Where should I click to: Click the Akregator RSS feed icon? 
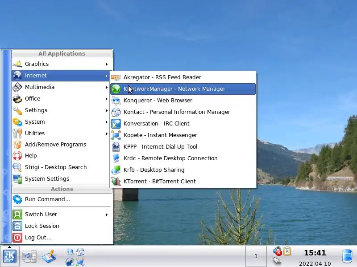tap(116, 77)
